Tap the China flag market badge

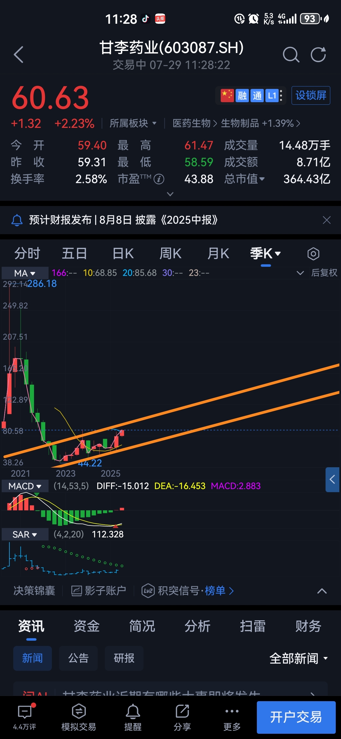(x=227, y=96)
